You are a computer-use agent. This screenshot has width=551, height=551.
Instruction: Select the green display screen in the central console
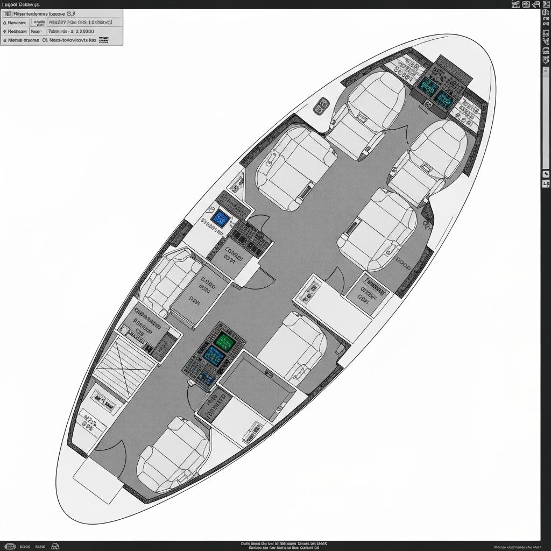pos(224,341)
